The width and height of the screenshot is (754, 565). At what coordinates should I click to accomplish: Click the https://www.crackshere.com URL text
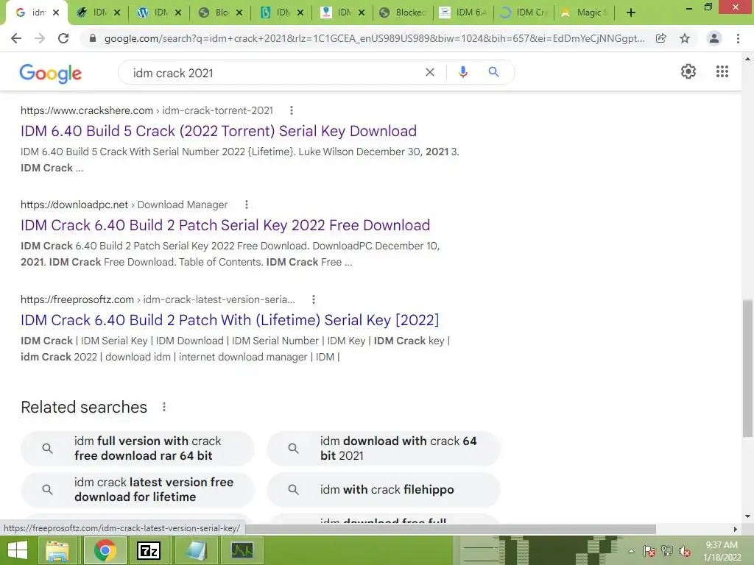(x=87, y=110)
